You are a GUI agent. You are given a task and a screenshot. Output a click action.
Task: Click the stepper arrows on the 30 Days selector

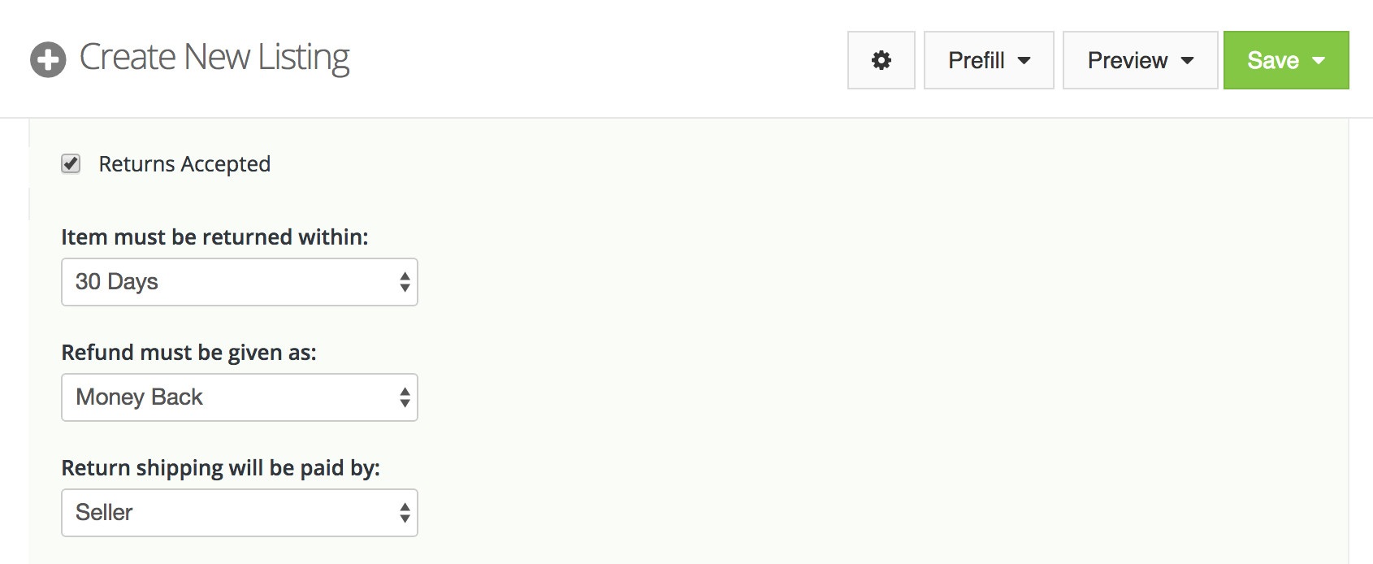click(x=404, y=282)
